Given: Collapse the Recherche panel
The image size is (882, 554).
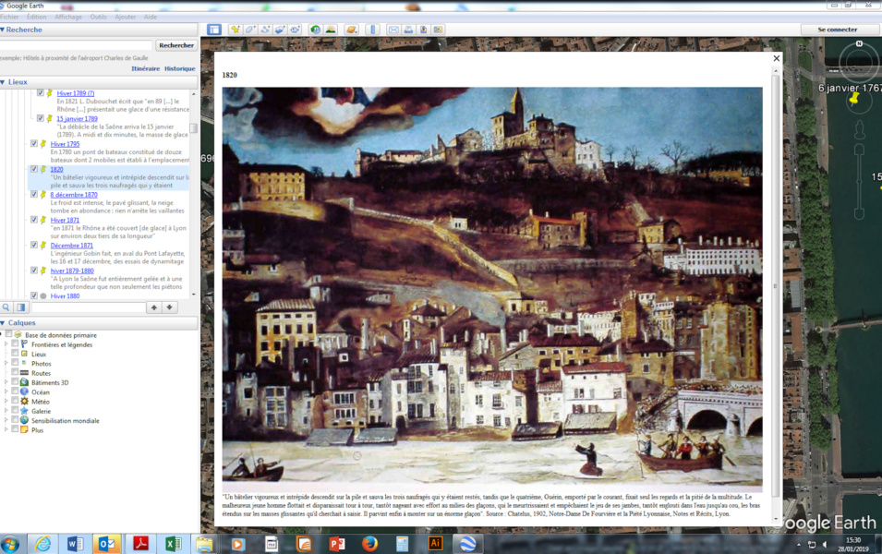Looking at the screenshot, I should (x=3, y=30).
